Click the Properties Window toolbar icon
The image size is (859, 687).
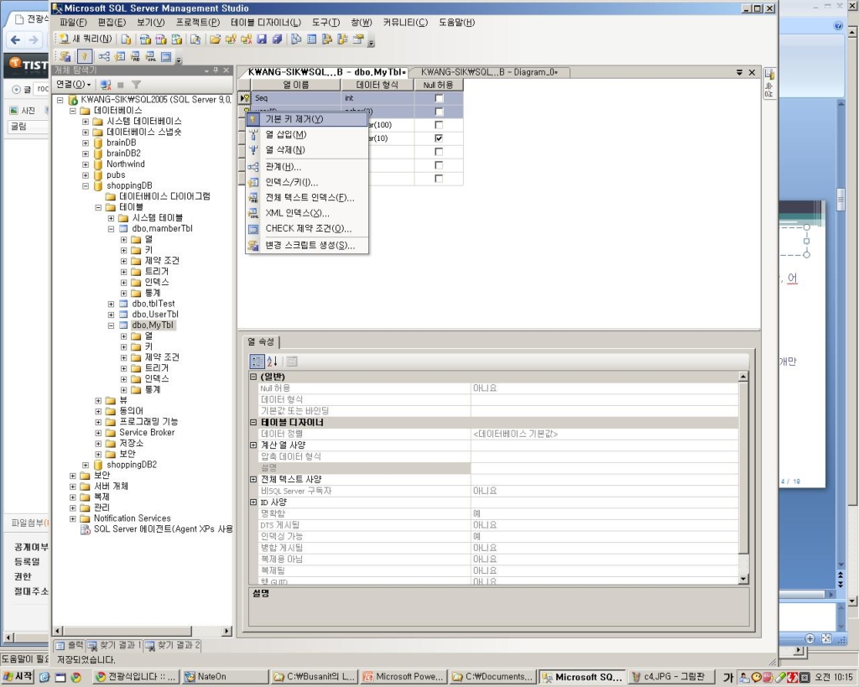pyautogui.click(x=358, y=39)
